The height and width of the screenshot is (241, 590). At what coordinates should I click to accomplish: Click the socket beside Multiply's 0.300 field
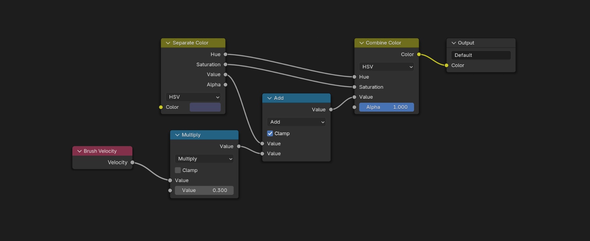coord(170,190)
